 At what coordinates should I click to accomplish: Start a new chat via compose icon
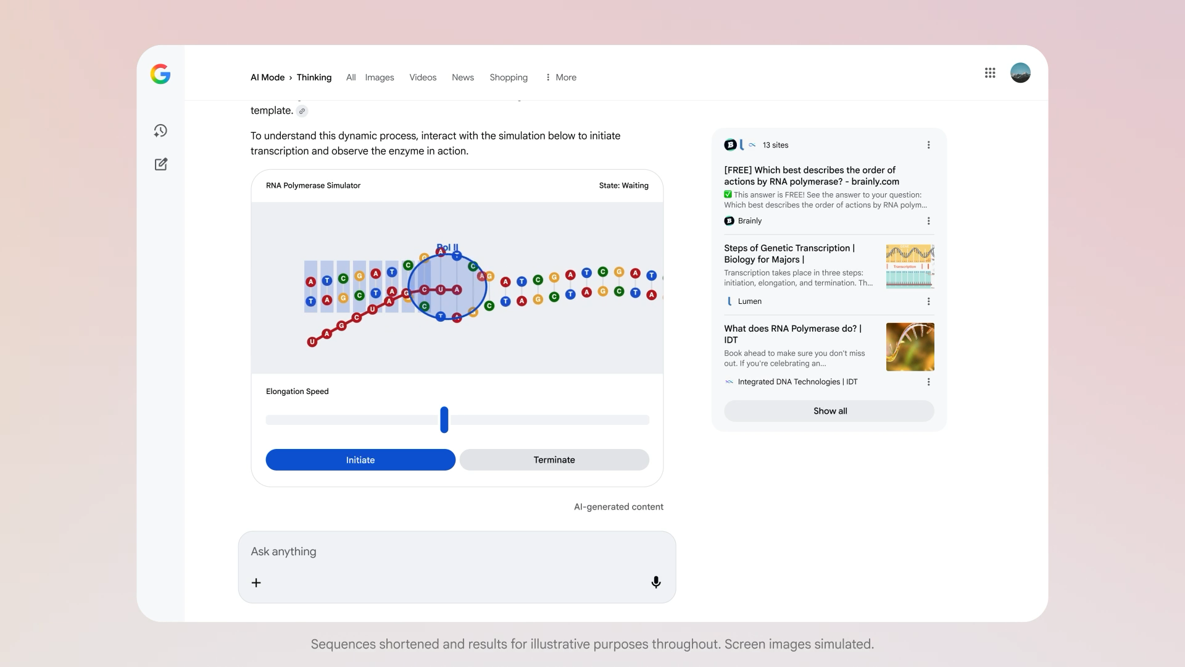point(160,164)
